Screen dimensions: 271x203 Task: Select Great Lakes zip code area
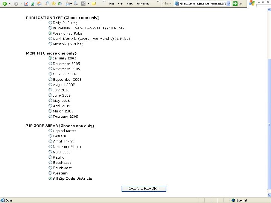coord(50,141)
